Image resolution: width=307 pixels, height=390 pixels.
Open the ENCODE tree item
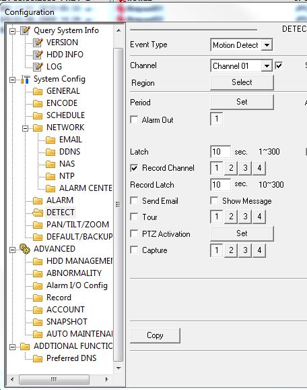coord(62,103)
